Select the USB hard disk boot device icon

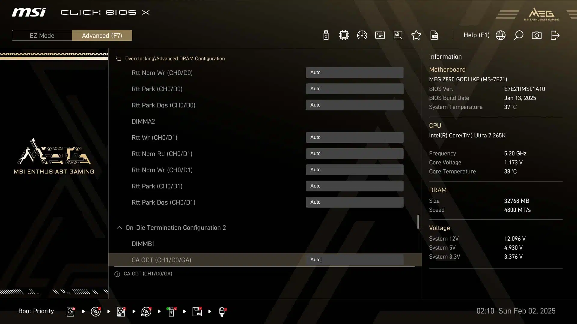(x=121, y=312)
